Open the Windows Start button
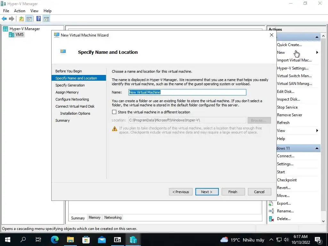The height and width of the screenshot is (246, 328). 8,240
